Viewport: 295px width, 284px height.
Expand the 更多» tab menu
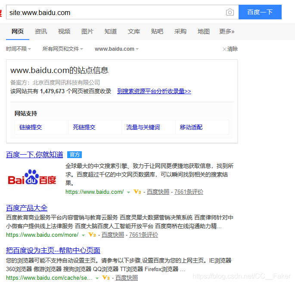pyautogui.click(x=227, y=31)
